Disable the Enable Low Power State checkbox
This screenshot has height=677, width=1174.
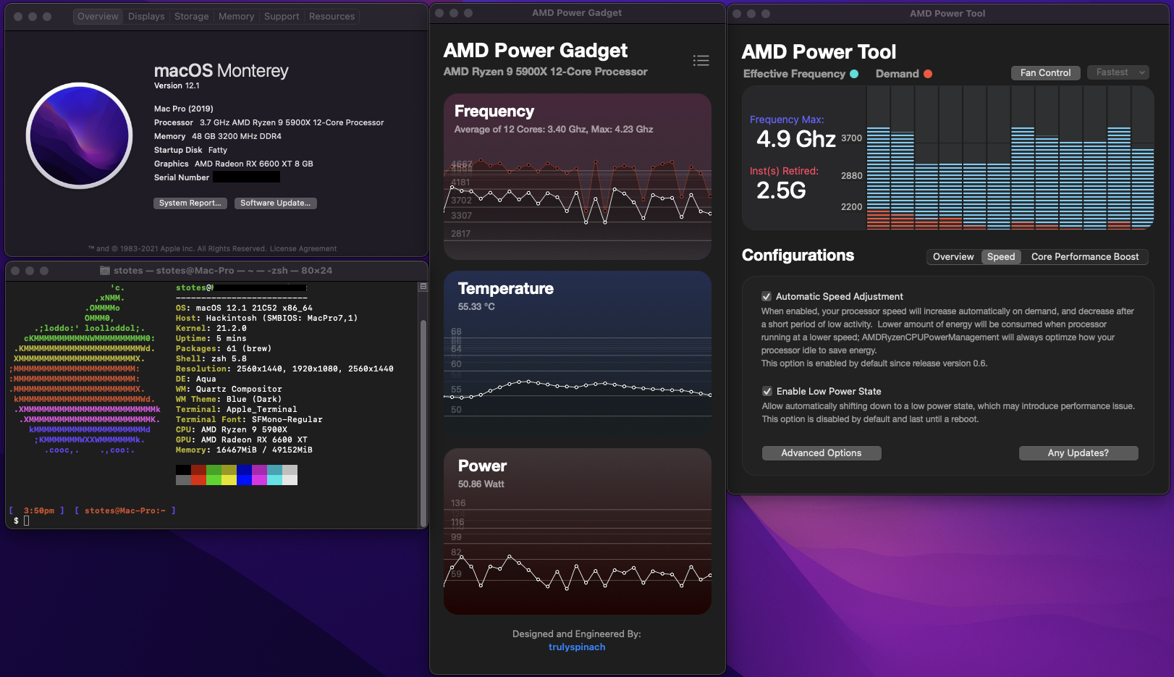tap(767, 391)
